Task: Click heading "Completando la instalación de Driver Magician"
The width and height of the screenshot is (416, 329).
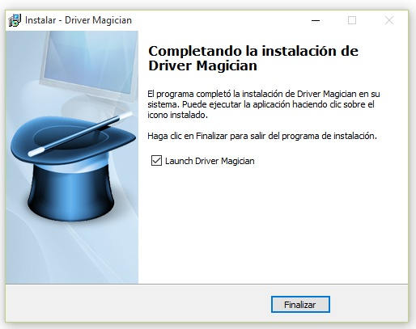Action: (x=253, y=58)
